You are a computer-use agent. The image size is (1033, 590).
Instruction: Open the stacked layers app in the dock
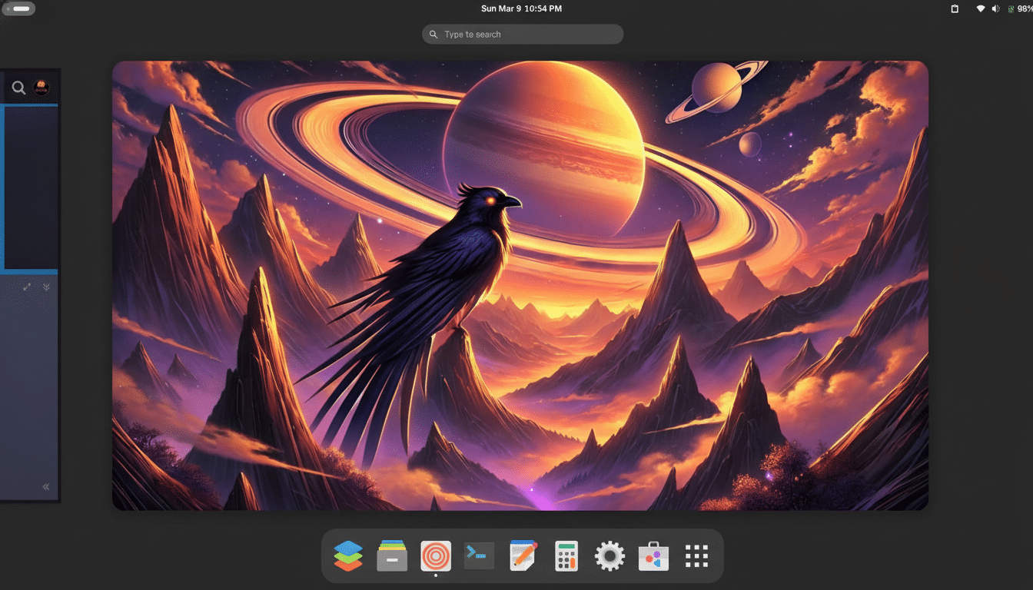349,555
